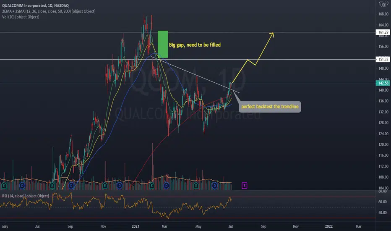Open the USD currency selector
The image size is (391, 231).
point(383,5)
